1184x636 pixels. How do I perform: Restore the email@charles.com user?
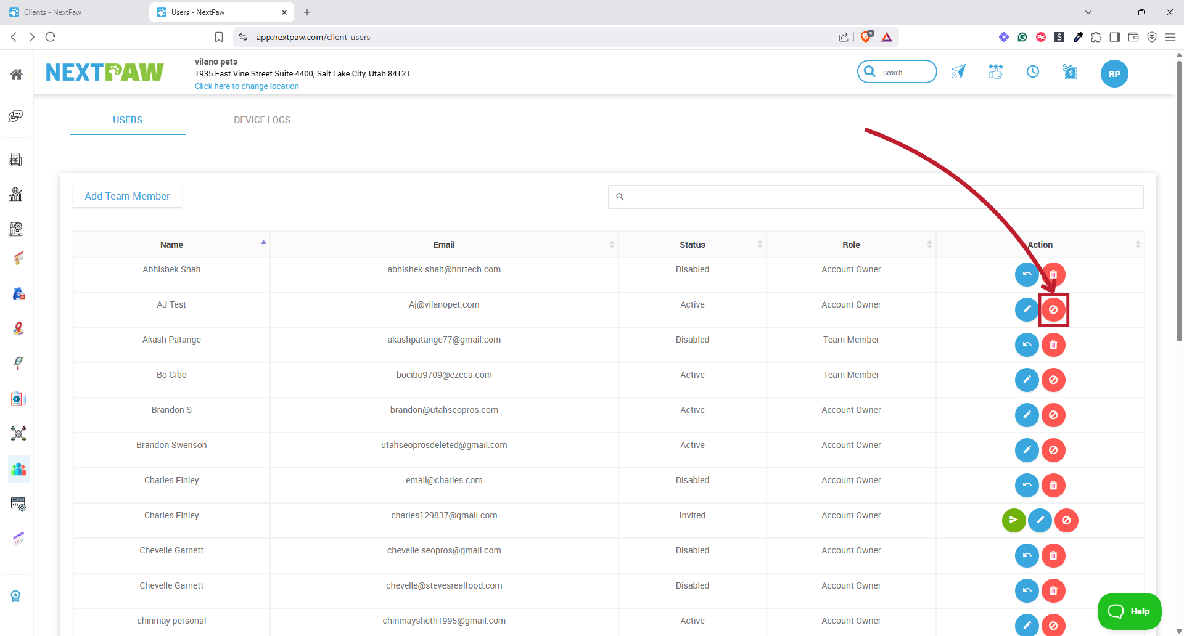pyautogui.click(x=1027, y=485)
